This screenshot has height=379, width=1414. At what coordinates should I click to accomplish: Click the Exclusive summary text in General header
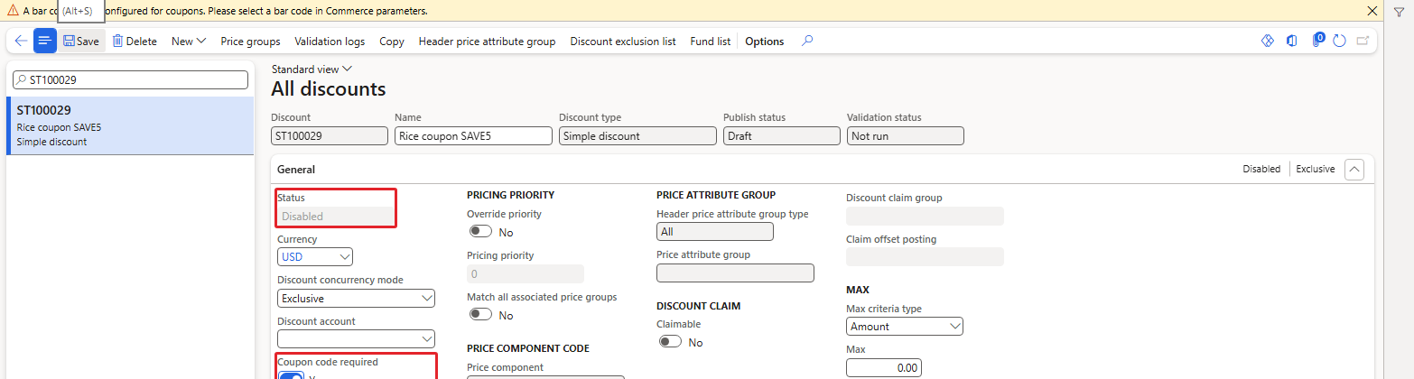point(1316,169)
